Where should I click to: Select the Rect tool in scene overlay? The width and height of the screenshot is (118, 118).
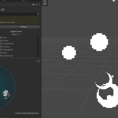pos(45,1)
